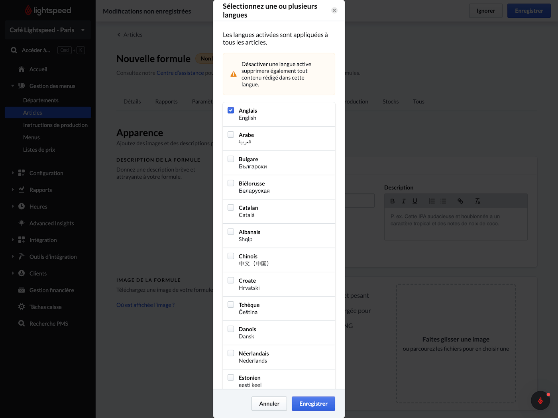Switch to the Stocks tab
This screenshot has height=418, width=558.
(390, 102)
